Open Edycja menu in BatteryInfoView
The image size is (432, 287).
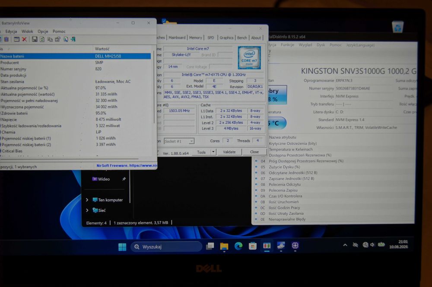point(11,32)
